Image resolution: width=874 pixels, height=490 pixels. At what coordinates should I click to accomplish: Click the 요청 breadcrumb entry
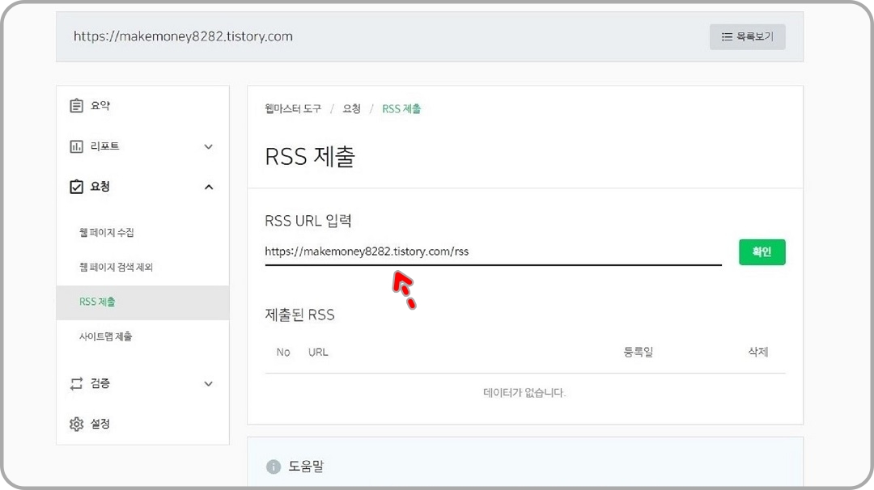pyautogui.click(x=352, y=108)
